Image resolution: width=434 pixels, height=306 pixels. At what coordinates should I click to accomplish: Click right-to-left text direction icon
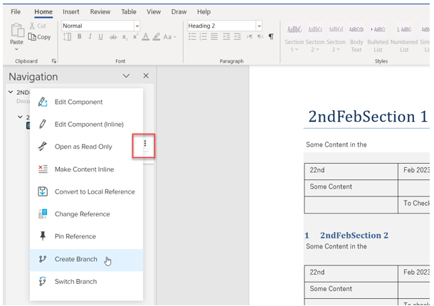260,36
